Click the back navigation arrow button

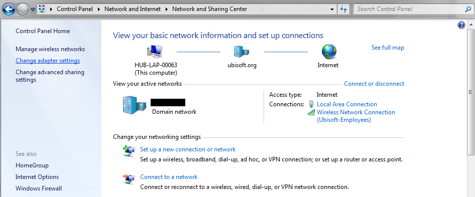(9, 9)
